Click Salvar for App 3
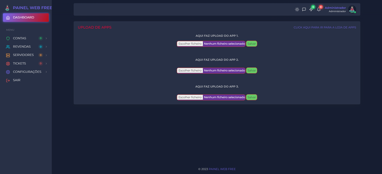 coord(252,97)
